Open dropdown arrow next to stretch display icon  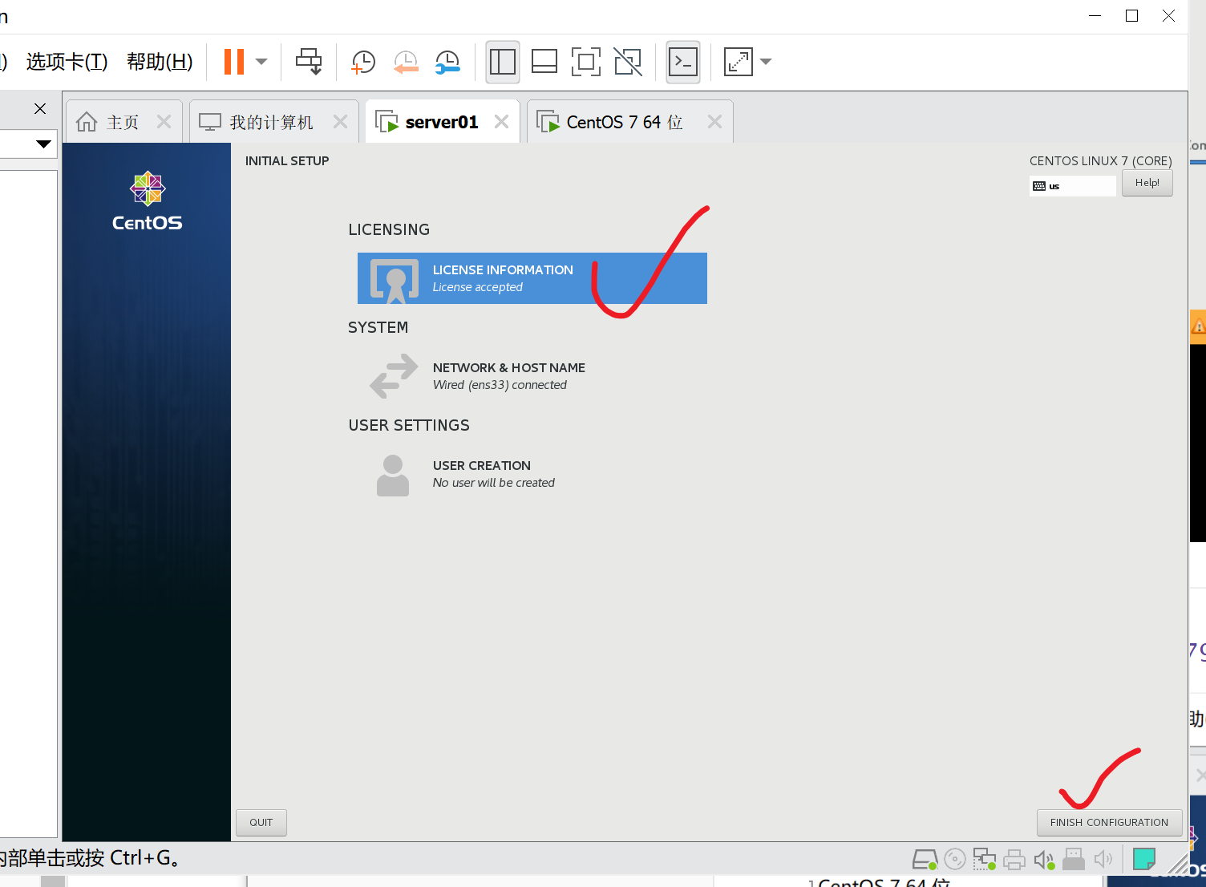point(766,62)
